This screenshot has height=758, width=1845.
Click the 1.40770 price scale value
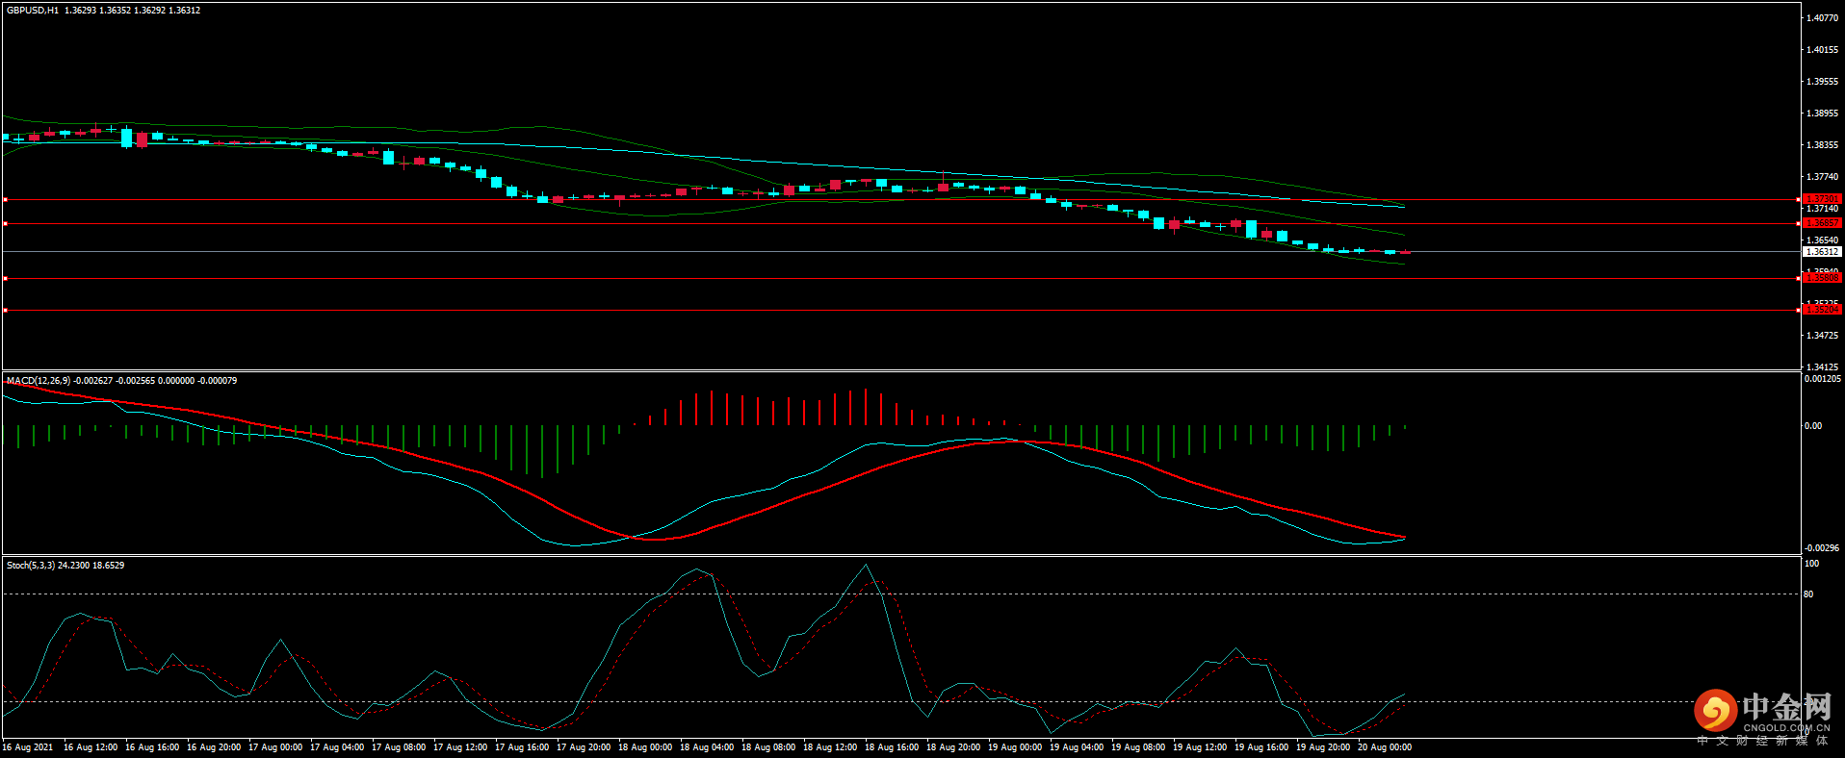1822,18
